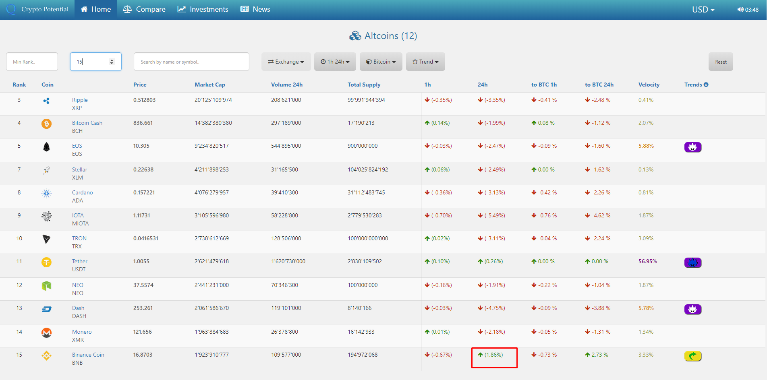767x380 pixels.
Task: Sort by Volume 24h column
Action: [287, 85]
